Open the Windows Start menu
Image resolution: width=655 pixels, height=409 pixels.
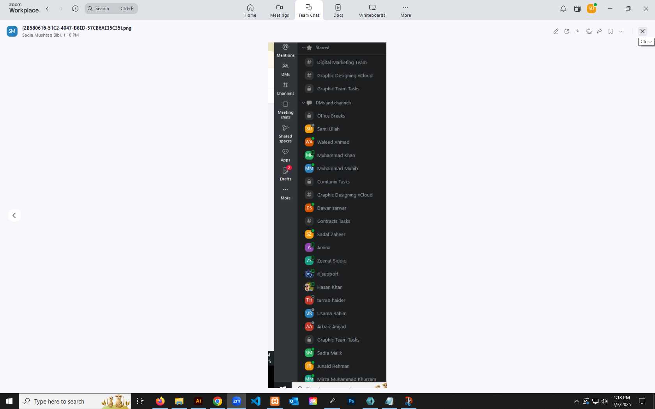[9, 401]
